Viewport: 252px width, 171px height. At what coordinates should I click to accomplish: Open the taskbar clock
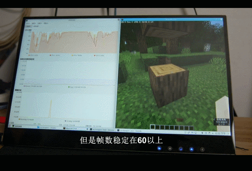(x=220, y=133)
